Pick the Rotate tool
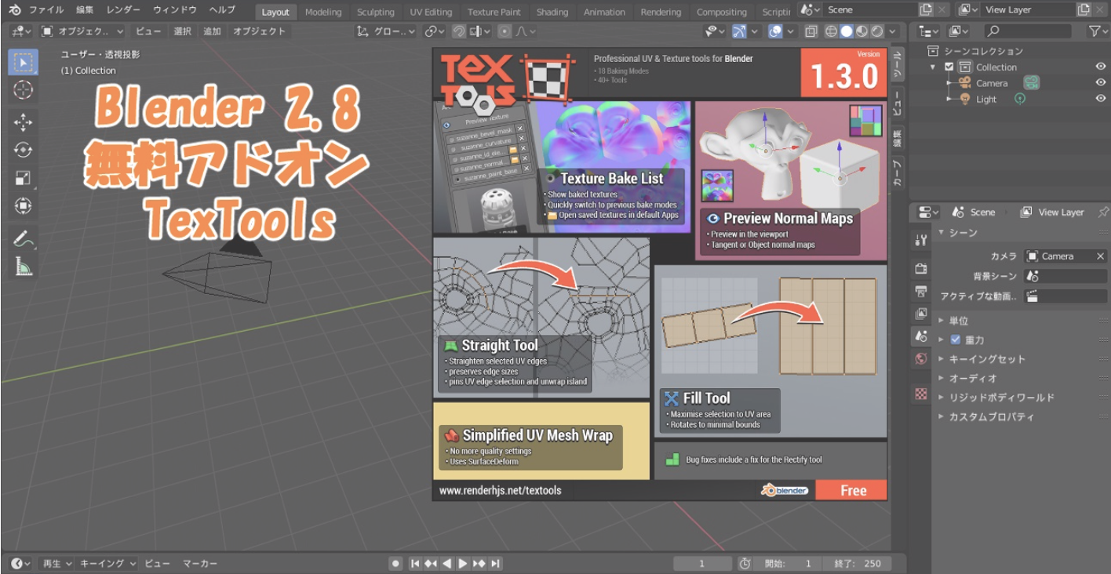Viewport: 1111px width, 574px height. coord(24,150)
